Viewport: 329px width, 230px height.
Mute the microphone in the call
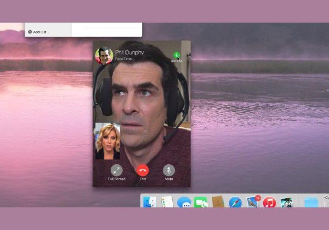(169, 170)
